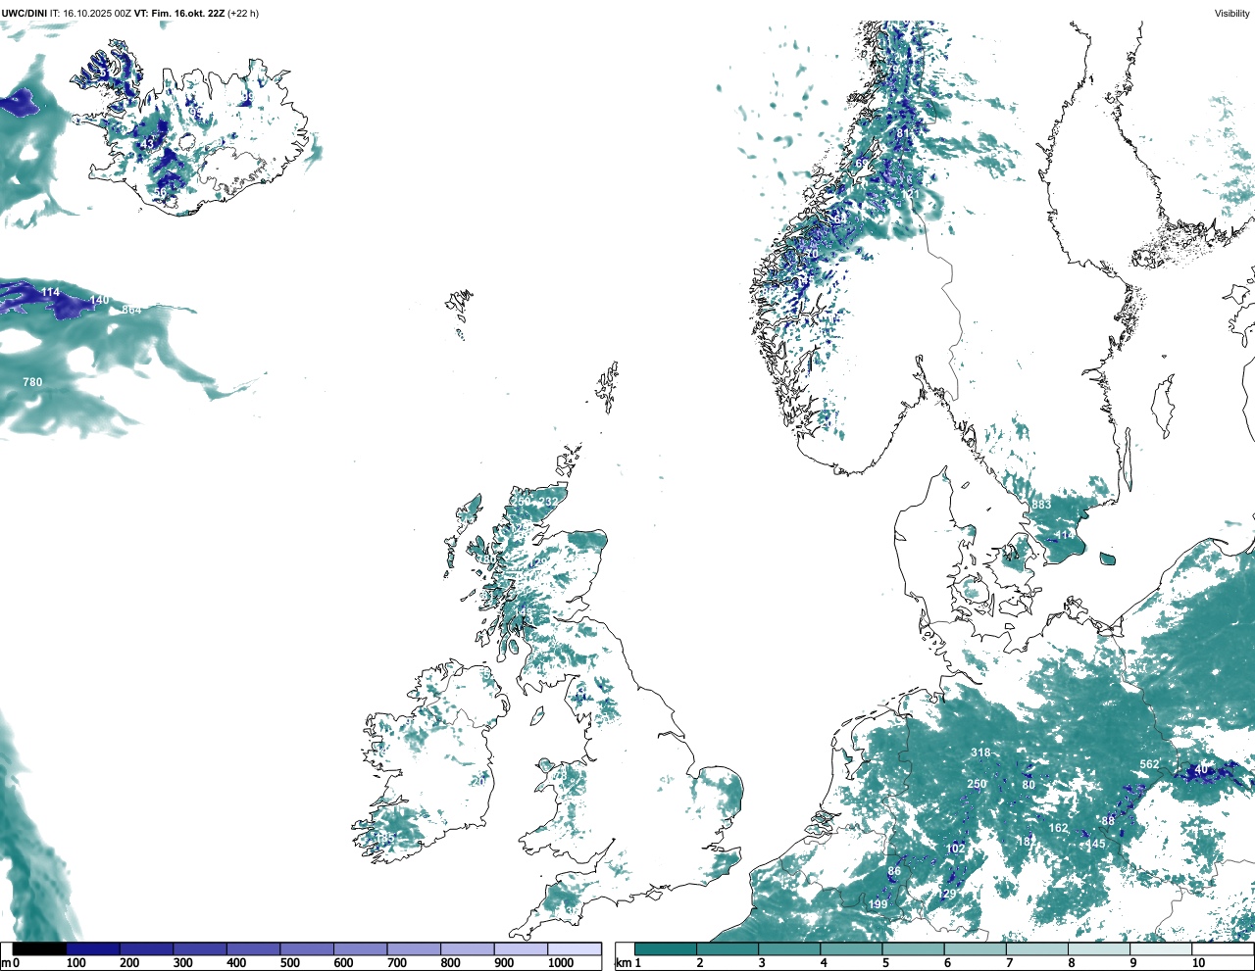Click the '129' value in southwest Germany
This screenshot has height=971, width=1255.
pyautogui.click(x=947, y=894)
